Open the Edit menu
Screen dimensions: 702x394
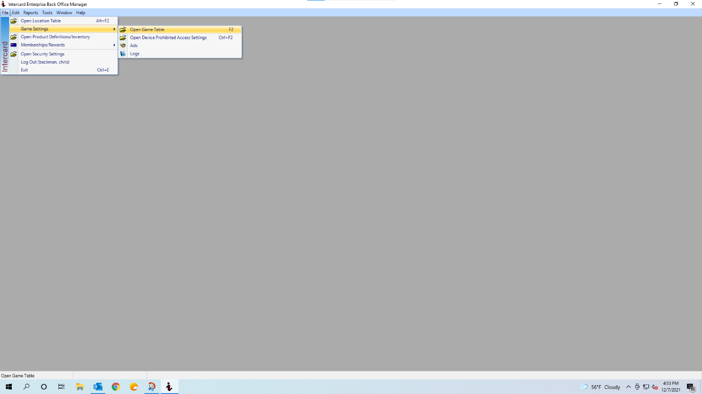coord(16,13)
